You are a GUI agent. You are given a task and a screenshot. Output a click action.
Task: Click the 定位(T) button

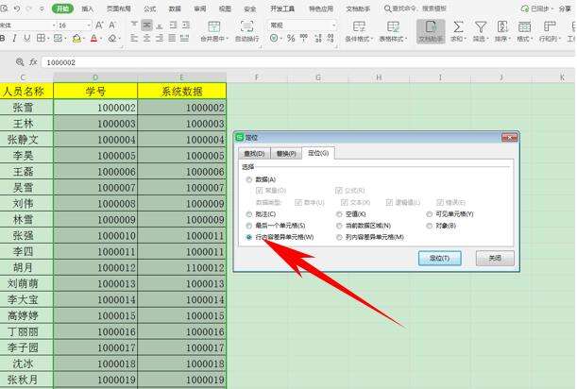[439, 258]
